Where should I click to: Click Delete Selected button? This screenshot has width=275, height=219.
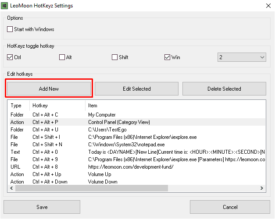pos(224,88)
